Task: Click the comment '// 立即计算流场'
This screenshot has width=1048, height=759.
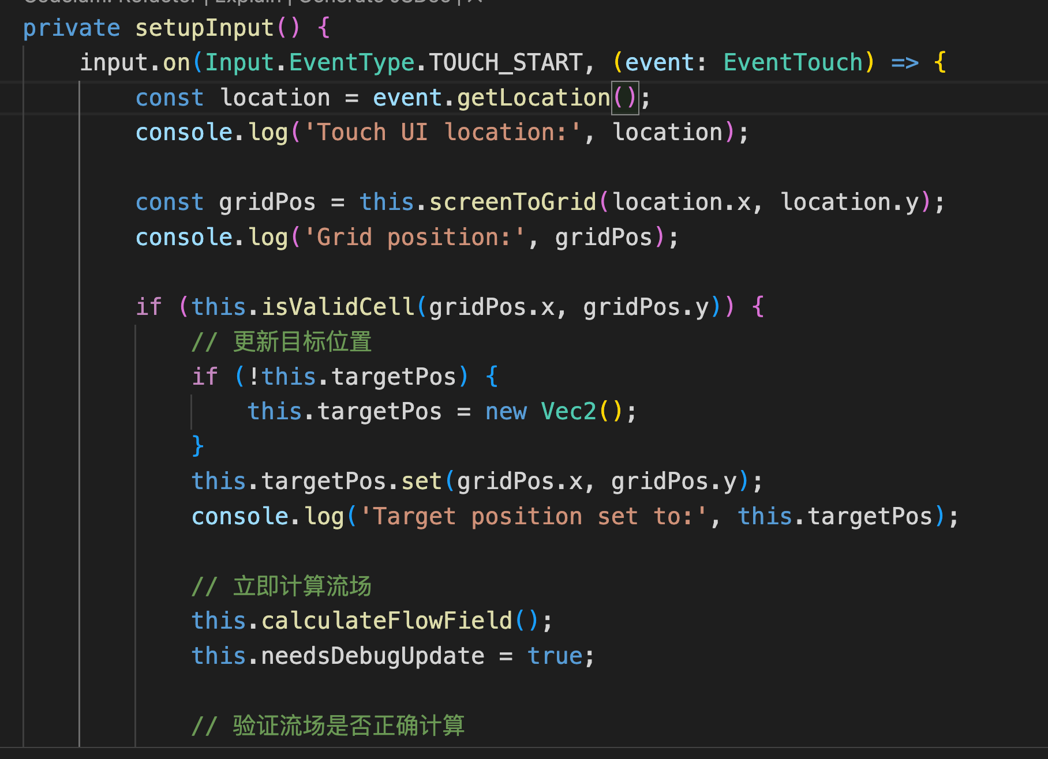Action: [282, 586]
